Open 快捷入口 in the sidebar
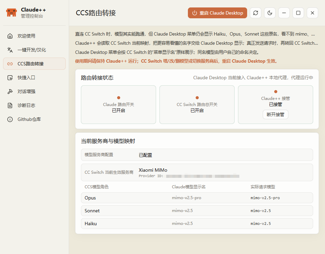This screenshot has height=254, width=325. click(x=35, y=78)
